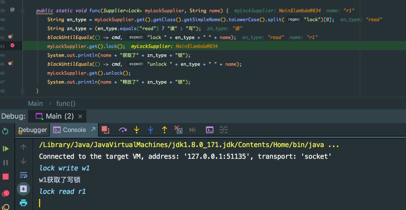This screenshot has width=406, height=210.
Task: Step into the method call
Action: click(x=136, y=130)
